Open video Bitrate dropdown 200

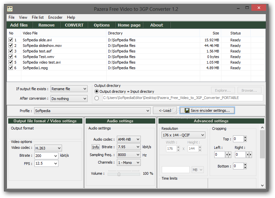pyautogui.click(x=46, y=156)
